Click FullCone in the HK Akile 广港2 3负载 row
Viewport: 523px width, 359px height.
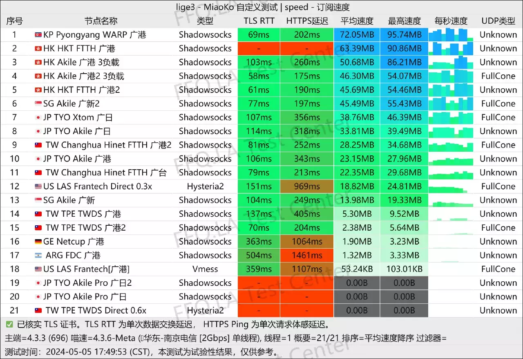click(498, 76)
